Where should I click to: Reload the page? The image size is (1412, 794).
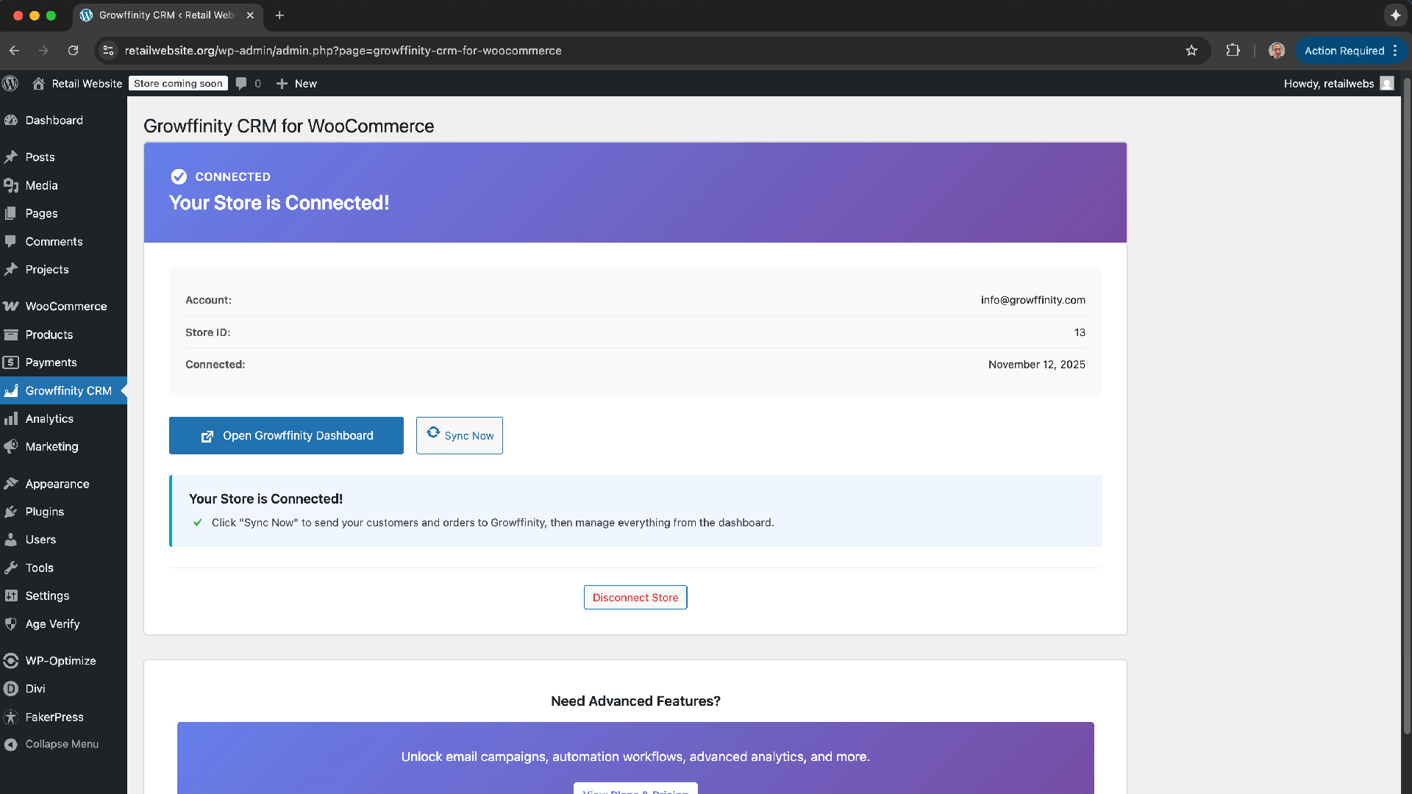point(73,51)
